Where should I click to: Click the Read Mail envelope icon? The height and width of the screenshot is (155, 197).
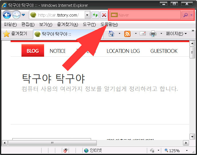(143, 34)
